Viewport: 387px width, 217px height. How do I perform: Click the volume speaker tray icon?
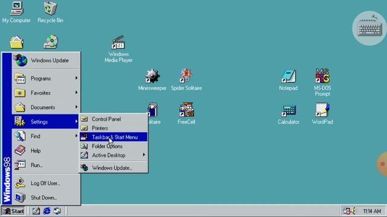click(x=353, y=211)
